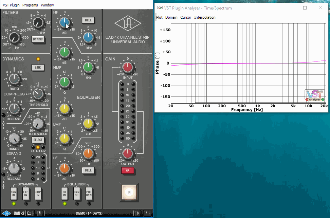Click the green HMF frequency kHz knob

point(88,67)
